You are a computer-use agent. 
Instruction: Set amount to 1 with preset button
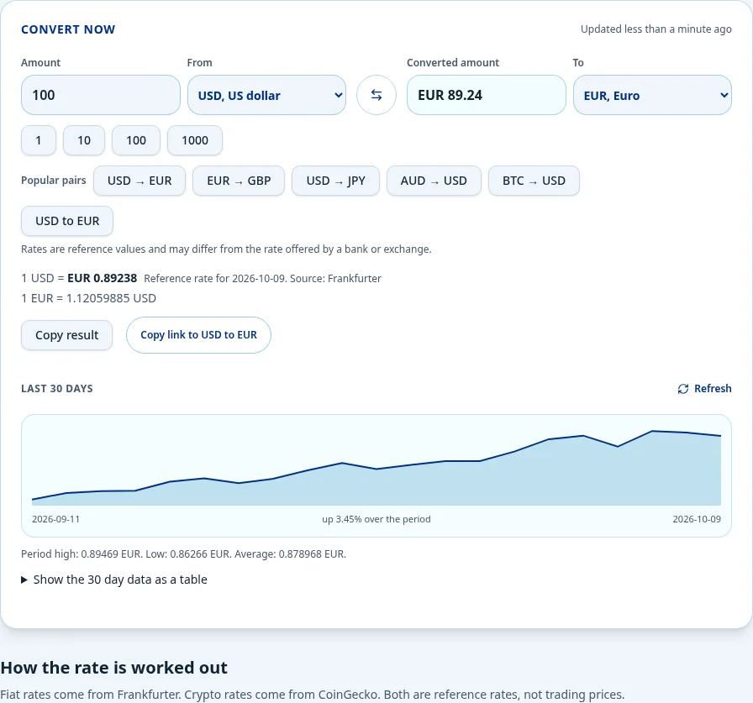coord(39,140)
